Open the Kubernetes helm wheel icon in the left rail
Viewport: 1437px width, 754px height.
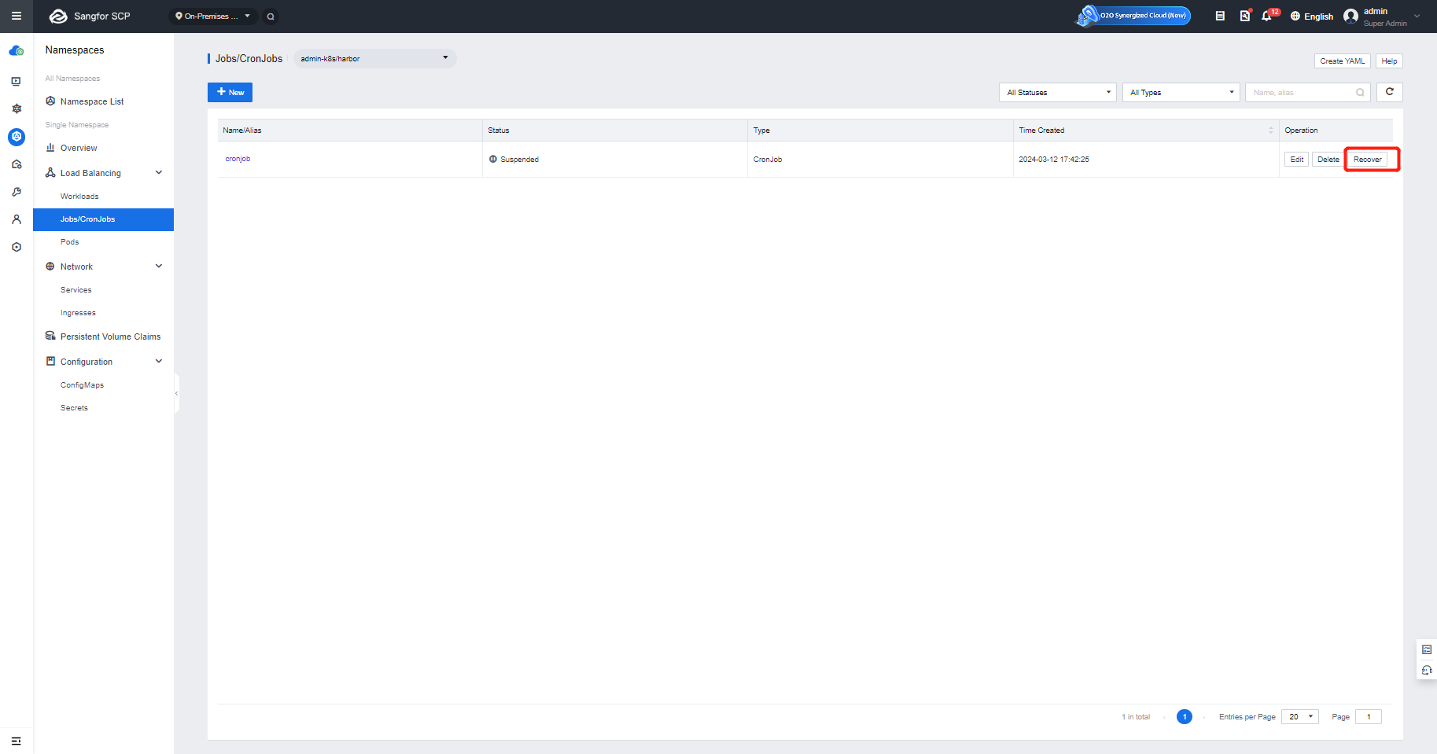click(x=17, y=109)
